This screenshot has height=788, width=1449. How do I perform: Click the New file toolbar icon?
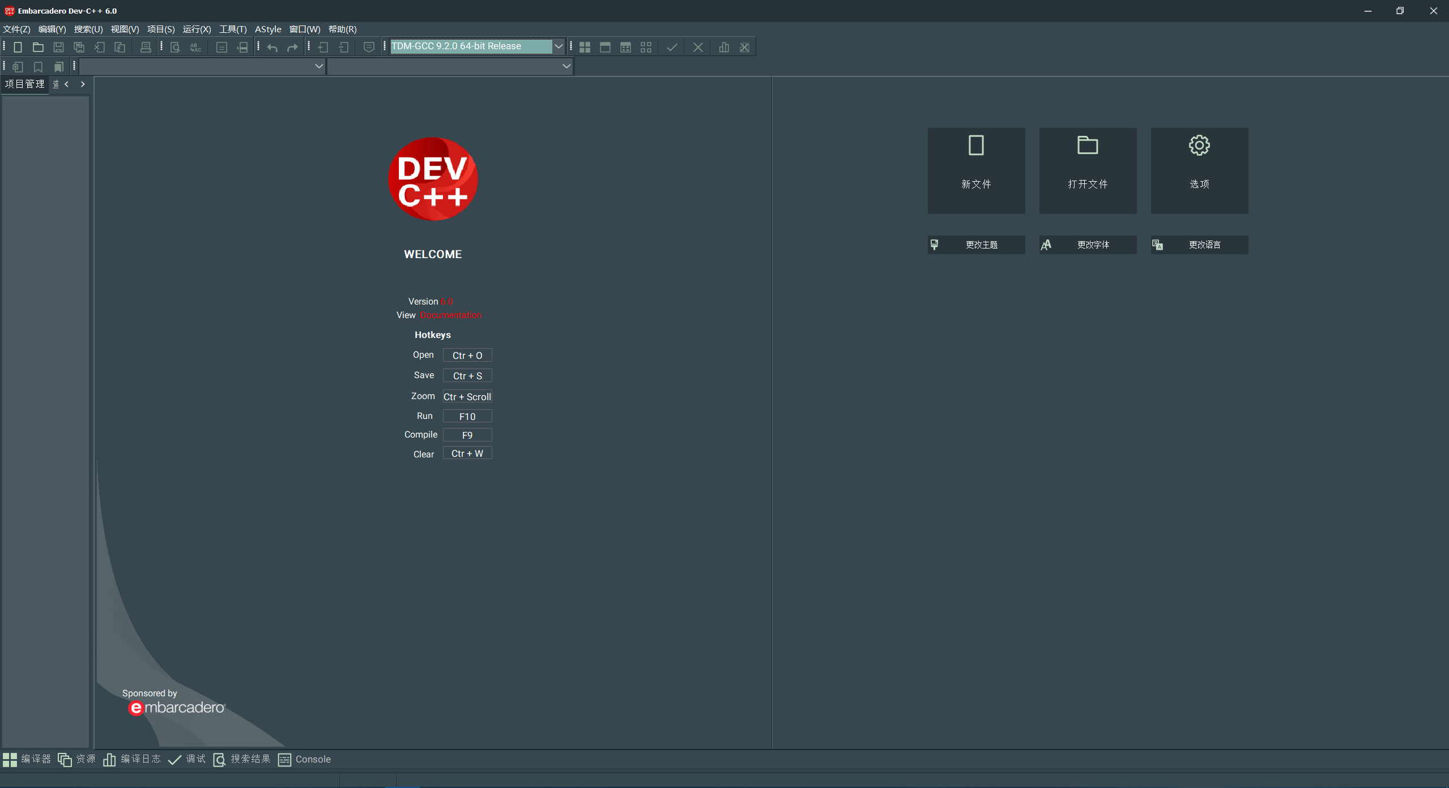tap(18, 47)
